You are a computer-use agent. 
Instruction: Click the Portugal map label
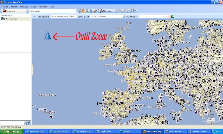pos(105,104)
